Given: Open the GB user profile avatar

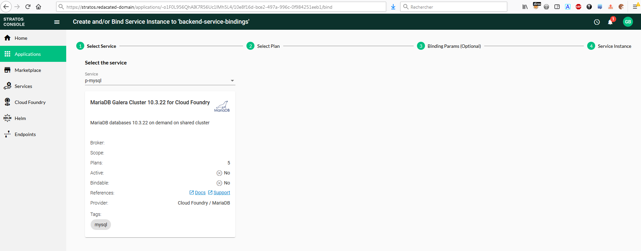Looking at the screenshot, I should (x=628, y=22).
